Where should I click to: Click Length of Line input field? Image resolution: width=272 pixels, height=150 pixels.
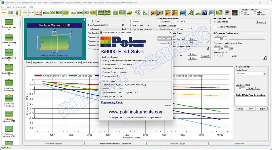click(135, 21)
